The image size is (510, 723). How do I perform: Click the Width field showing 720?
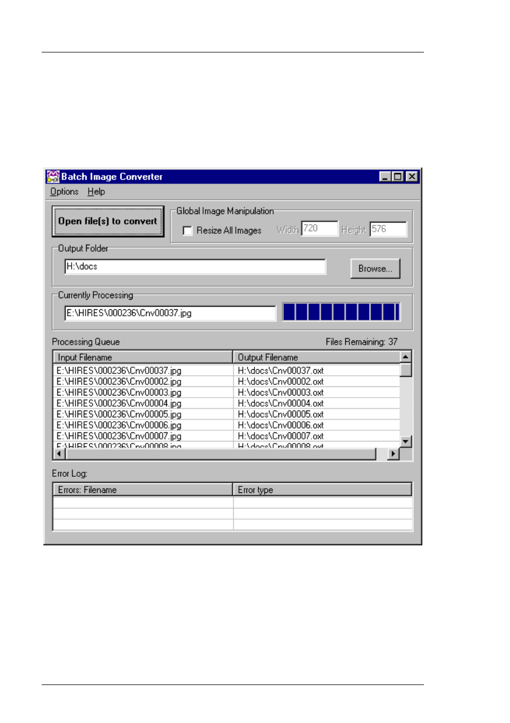coord(320,229)
